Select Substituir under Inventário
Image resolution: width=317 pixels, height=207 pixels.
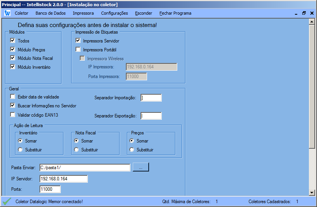click(20, 149)
